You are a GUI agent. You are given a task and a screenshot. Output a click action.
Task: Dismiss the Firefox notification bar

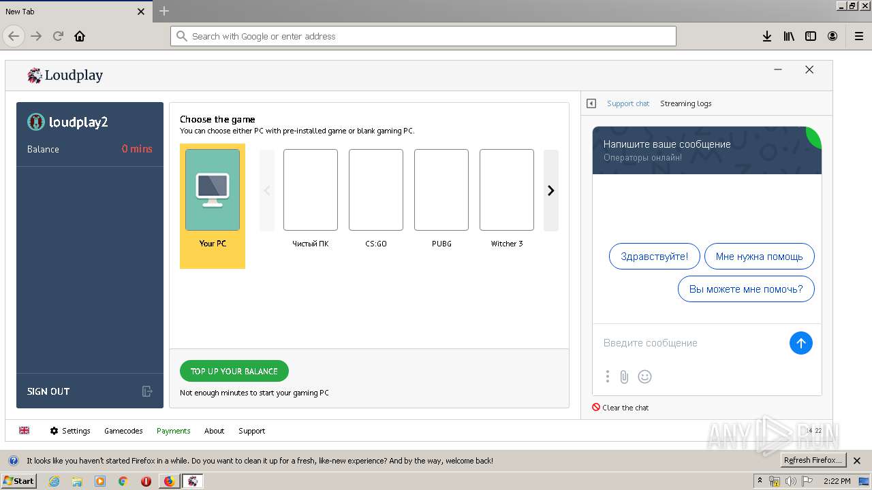[x=858, y=461]
